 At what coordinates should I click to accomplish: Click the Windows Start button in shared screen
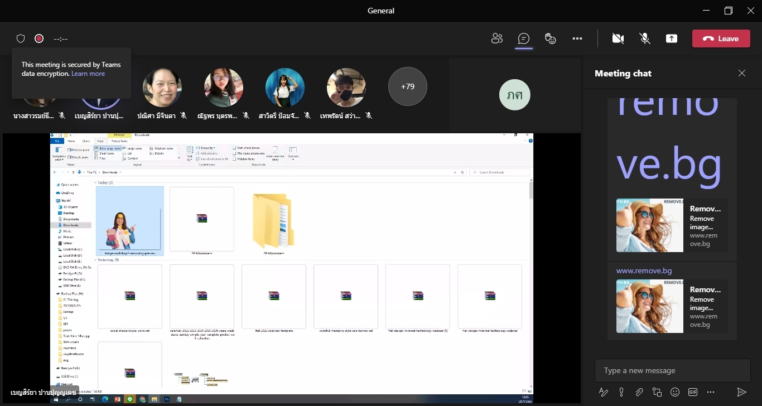[56, 399]
